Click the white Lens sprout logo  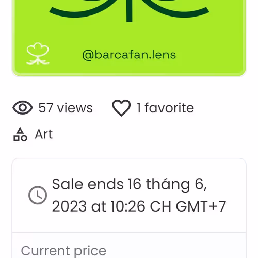point(38,54)
